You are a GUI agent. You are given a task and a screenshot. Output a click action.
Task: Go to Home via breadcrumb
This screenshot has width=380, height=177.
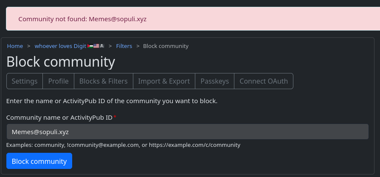point(15,46)
